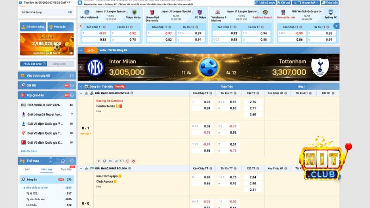The width and height of the screenshot is (370, 208).
Task: Click the Urawa Red Diamonds team logo
Action: 152,12
